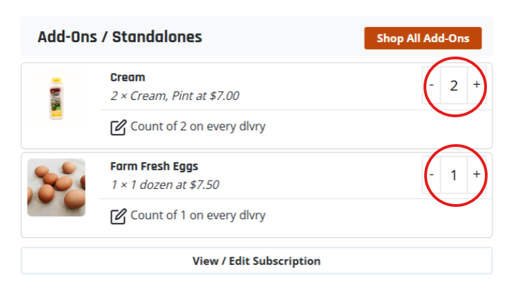Click the edit pencil icon for Eggs

click(x=119, y=216)
